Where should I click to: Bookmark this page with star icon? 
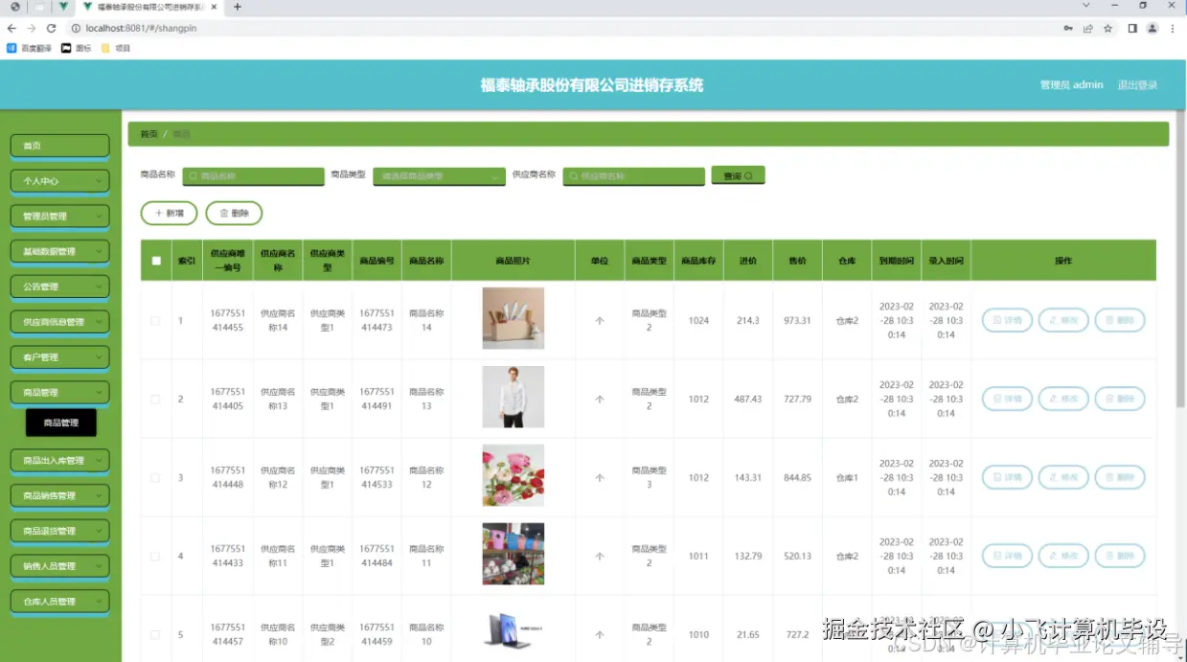(x=1108, y=29)
